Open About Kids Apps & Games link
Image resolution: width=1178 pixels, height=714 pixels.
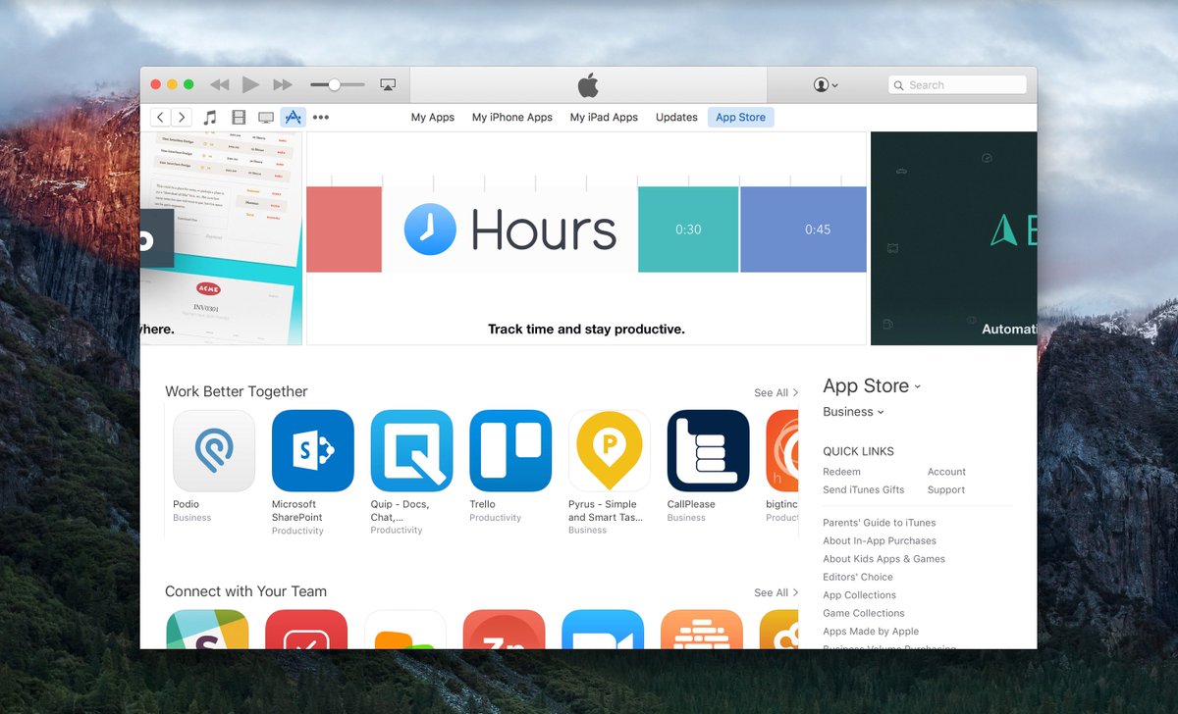883,559
